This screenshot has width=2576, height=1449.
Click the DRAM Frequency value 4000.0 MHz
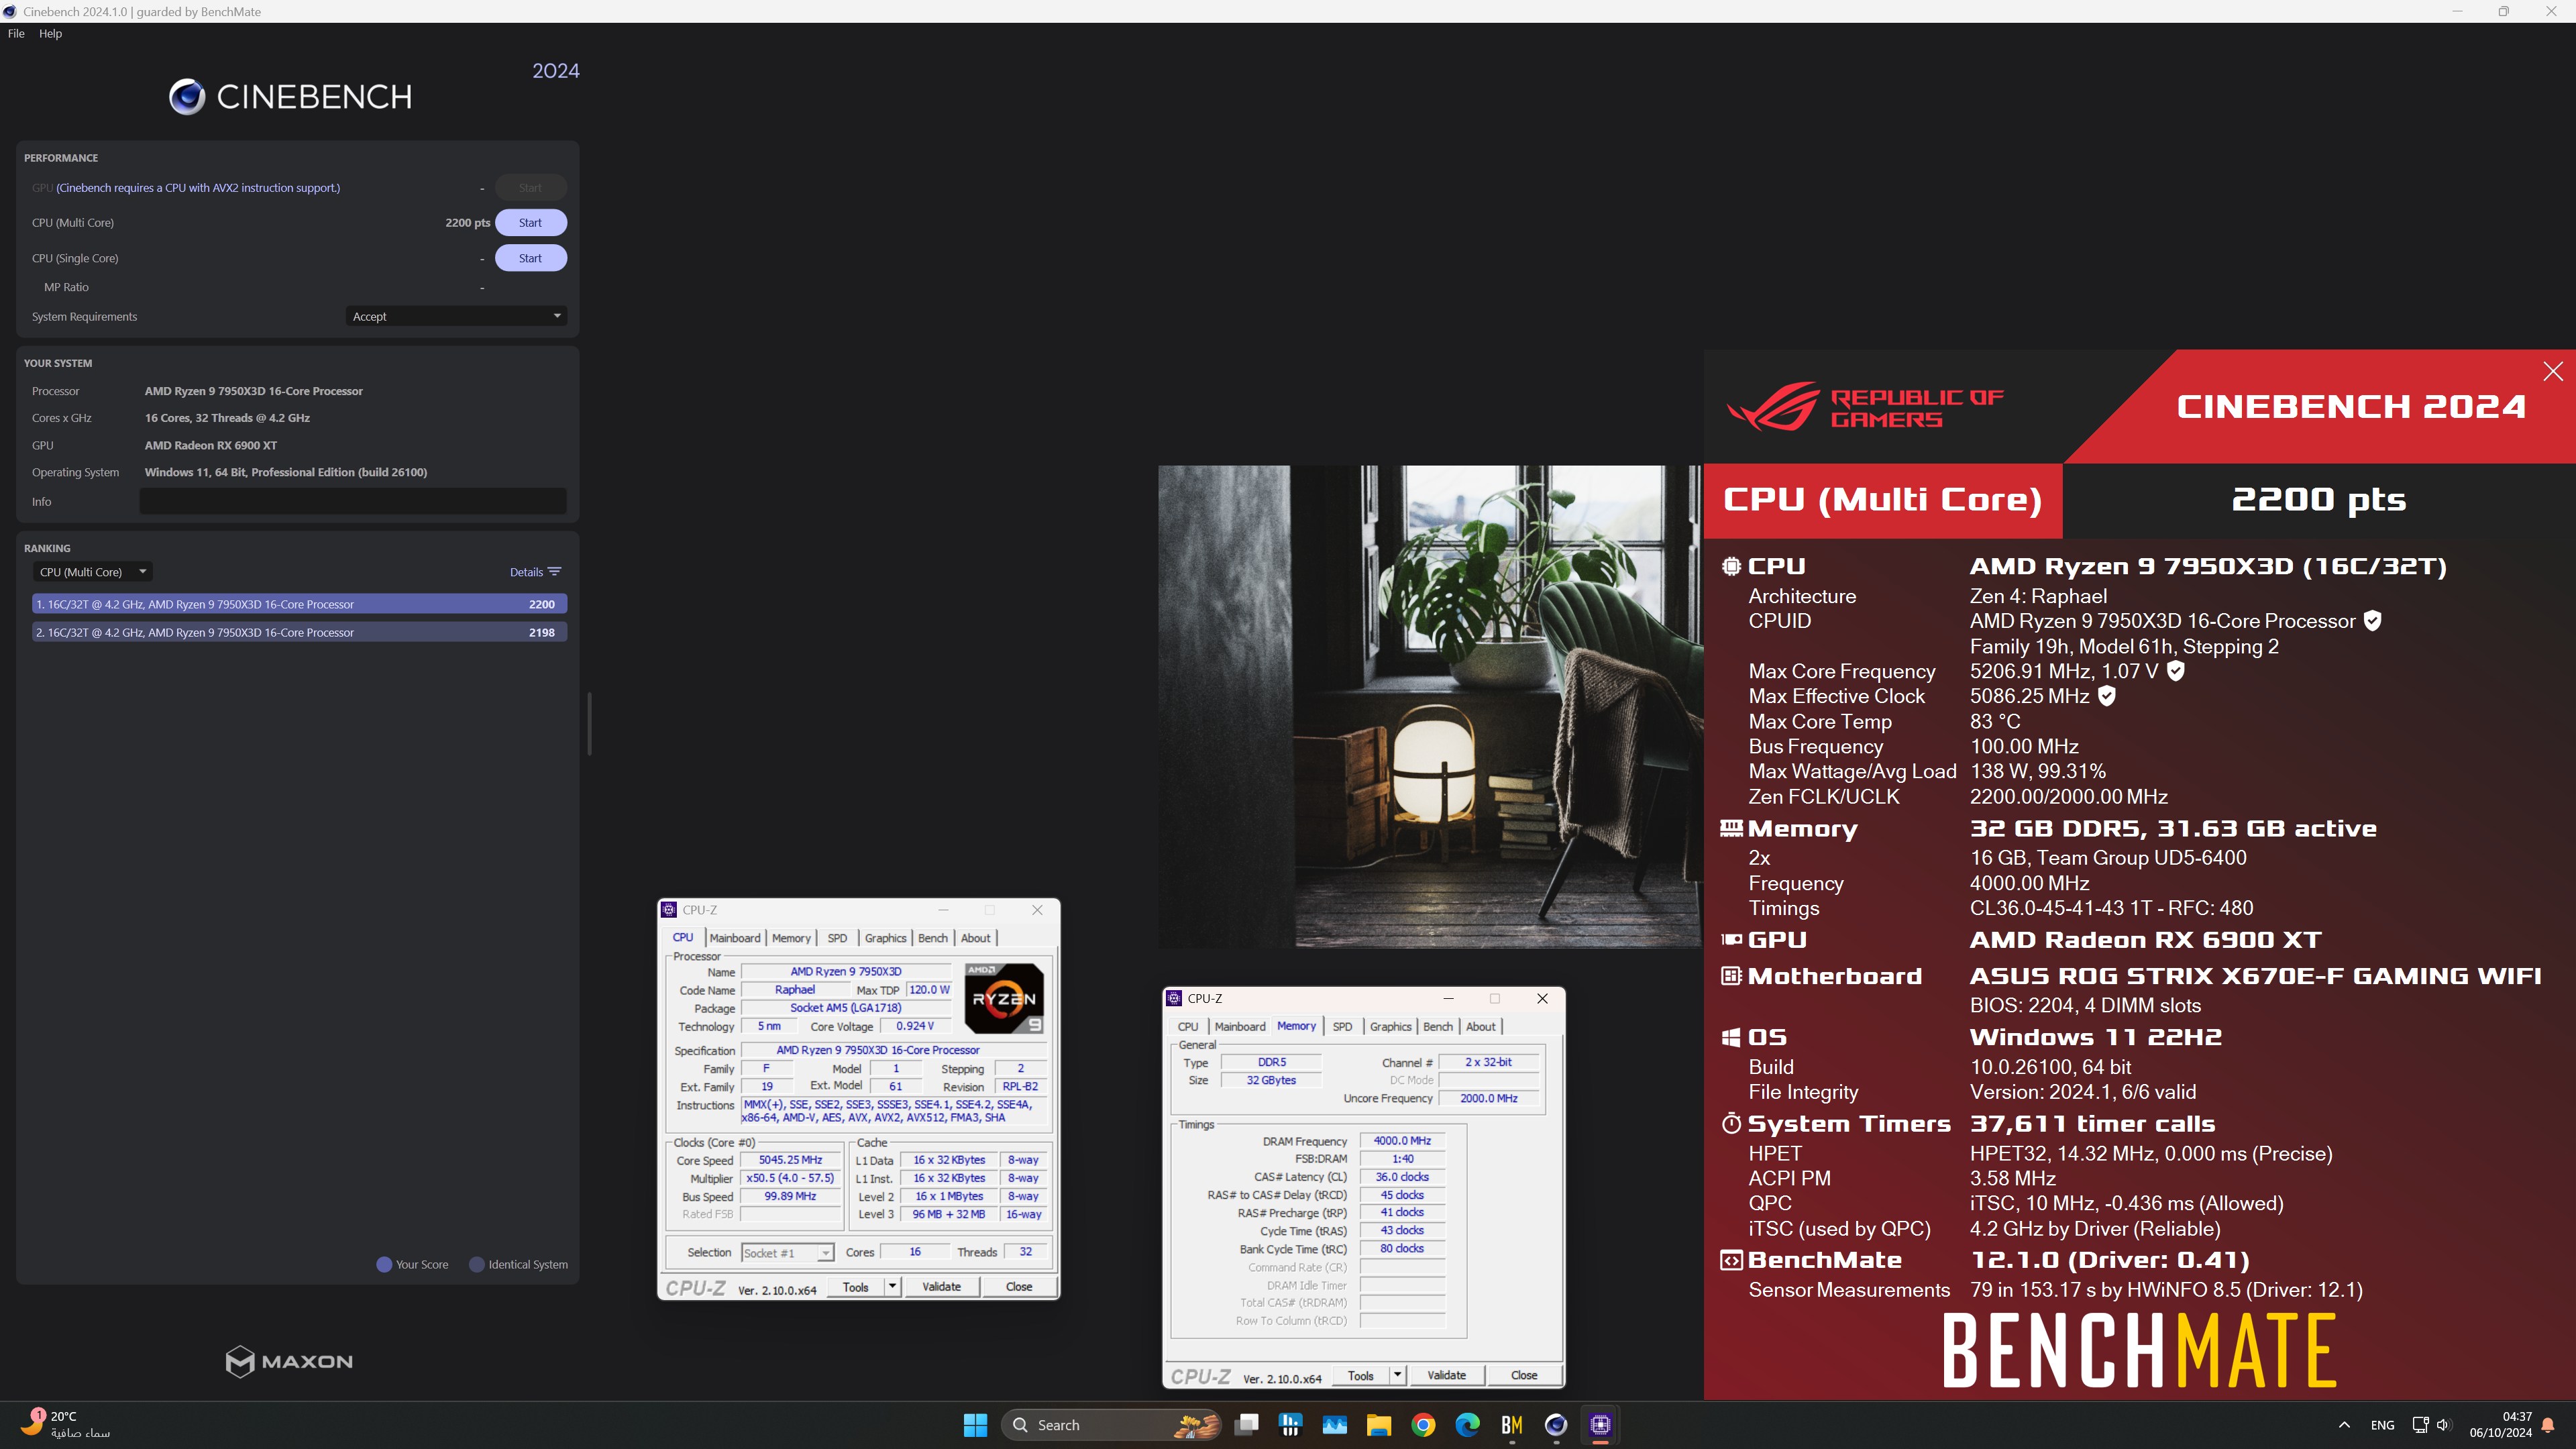[1402, 1141]
